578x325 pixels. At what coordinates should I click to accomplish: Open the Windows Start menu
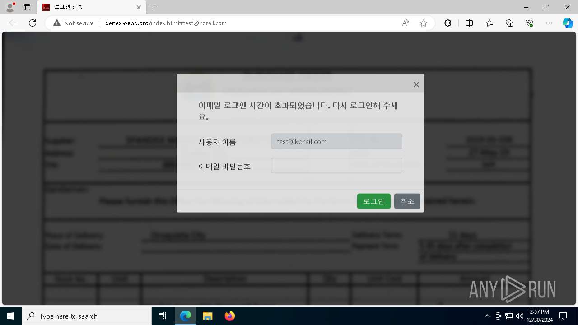(11, 316)
